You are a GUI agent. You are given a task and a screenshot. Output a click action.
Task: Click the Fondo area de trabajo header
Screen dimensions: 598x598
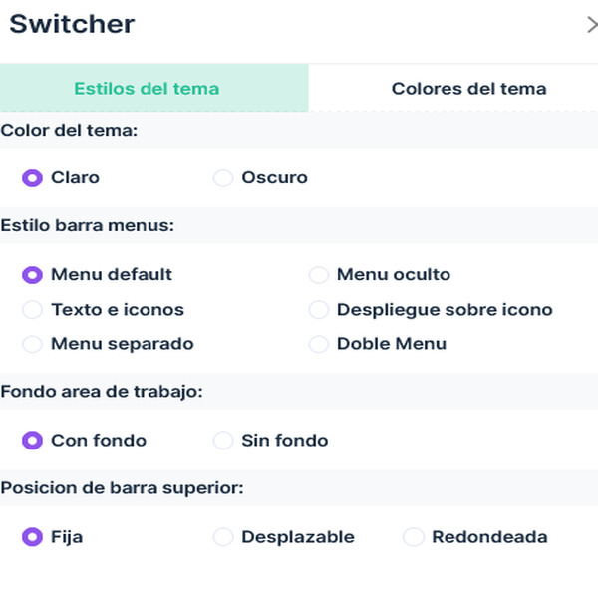tap(102, 392)
